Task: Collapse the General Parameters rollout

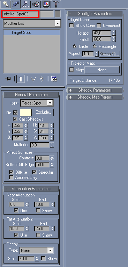Action: tap(31, 95)
